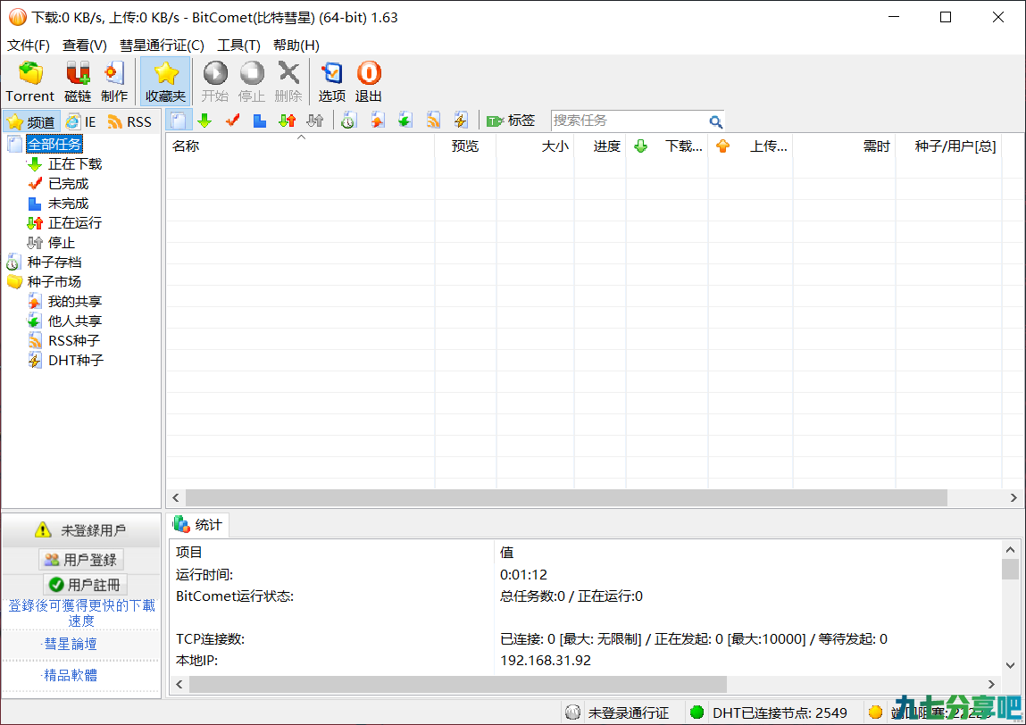Open the 彗星通行证(C) menu
The height and width of the screenshot is (725, 1026).
pyautogui.click(x=162, y=46)
